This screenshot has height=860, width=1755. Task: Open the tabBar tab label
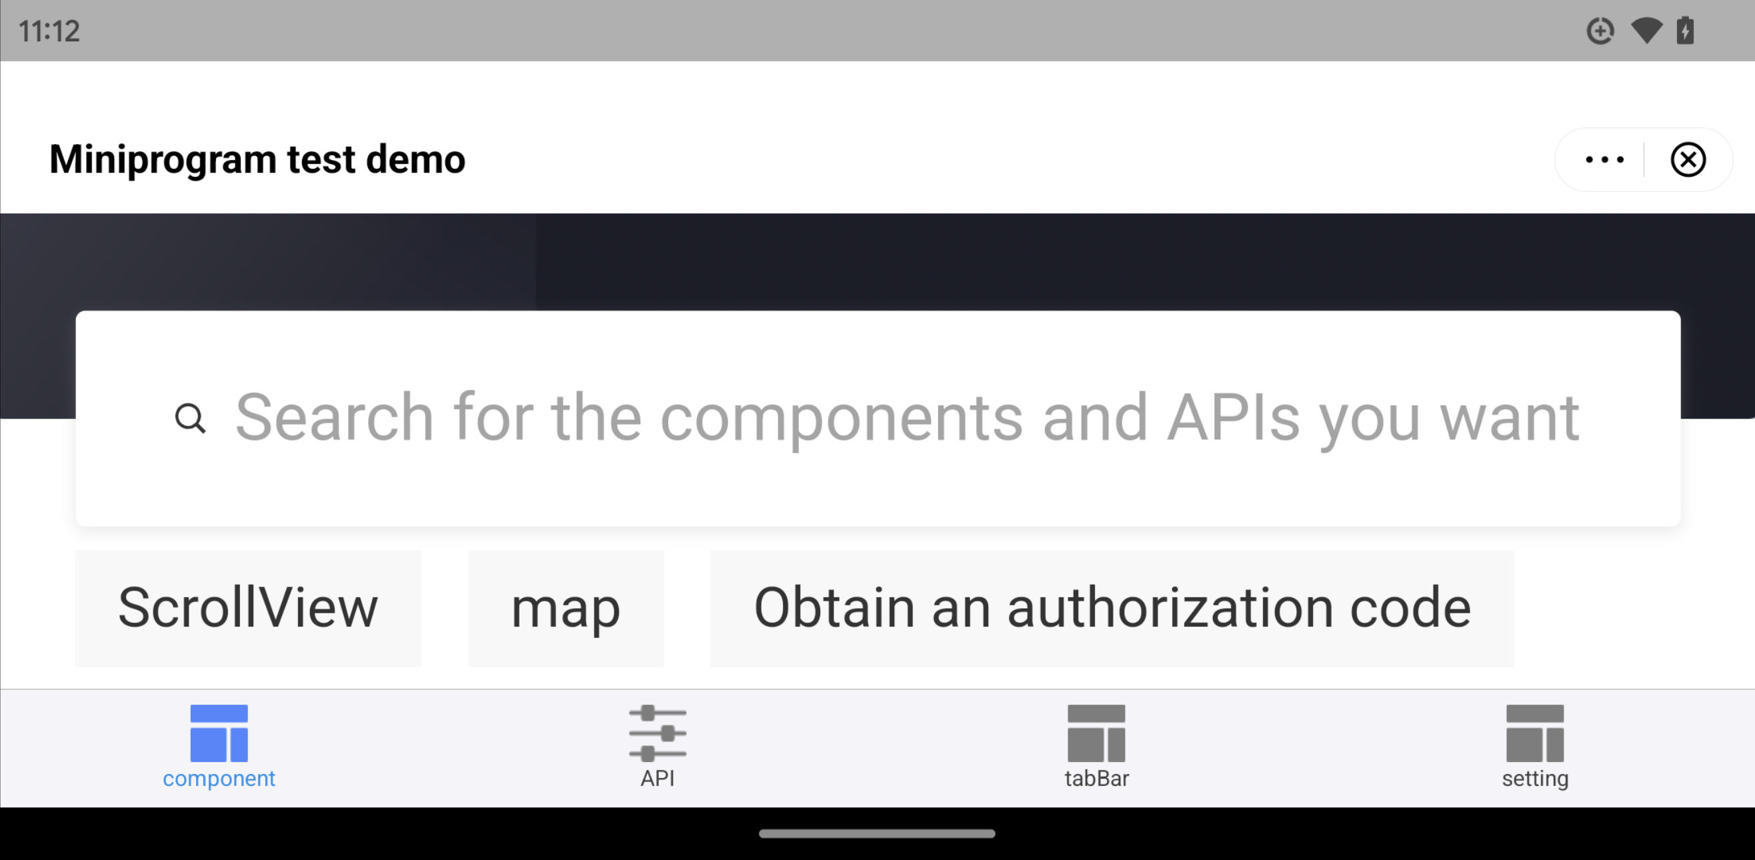click(1096, 778)
